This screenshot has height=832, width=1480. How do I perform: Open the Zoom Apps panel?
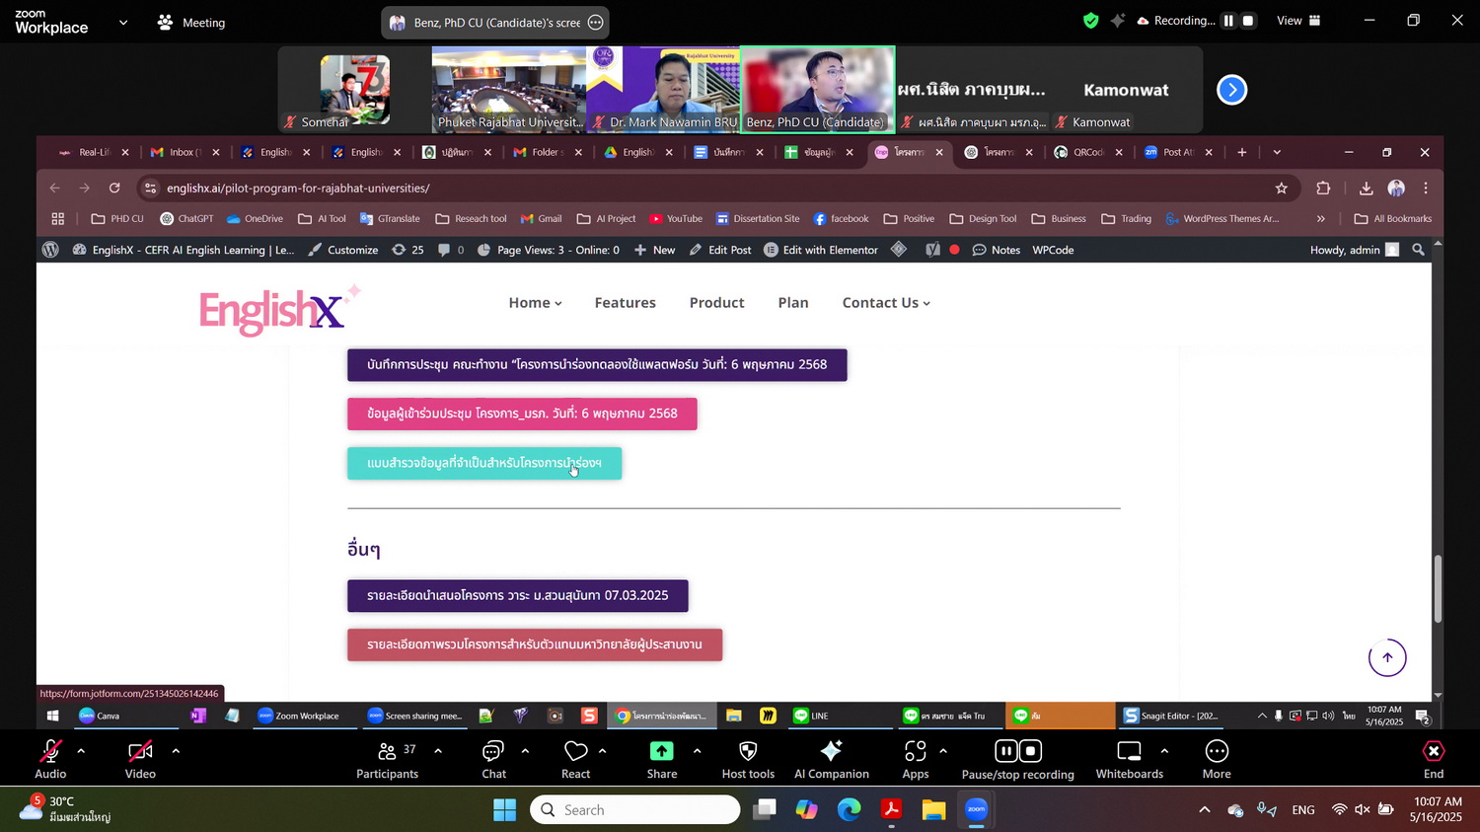coord(916,759)
